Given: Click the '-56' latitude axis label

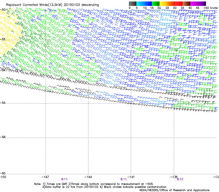Looking at the screenshot, I should [3, 103].
